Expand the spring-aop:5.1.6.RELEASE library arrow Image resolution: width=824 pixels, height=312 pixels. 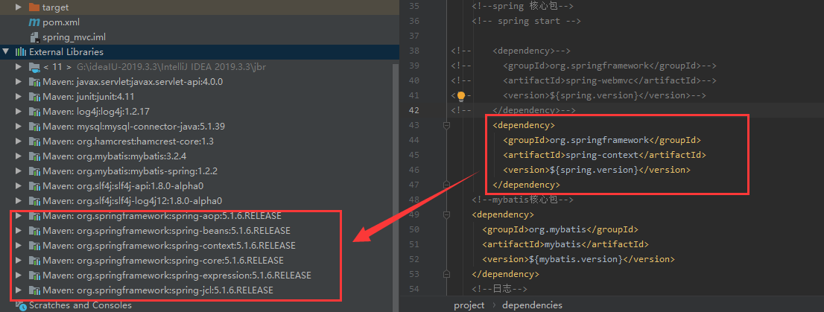pos(19,216)
